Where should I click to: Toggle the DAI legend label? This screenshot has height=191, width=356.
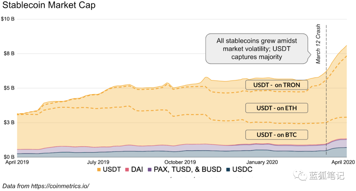point(137,170)
